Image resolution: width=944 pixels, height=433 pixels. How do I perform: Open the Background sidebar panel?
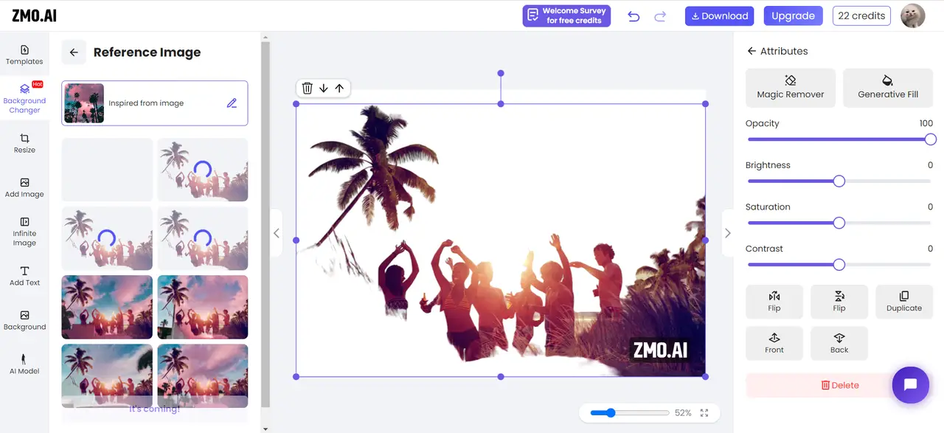(24, 320)
